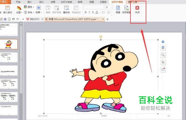186x120 pixels.
Task: Click the 重命名 rename icon
Action: pos(66,8)
